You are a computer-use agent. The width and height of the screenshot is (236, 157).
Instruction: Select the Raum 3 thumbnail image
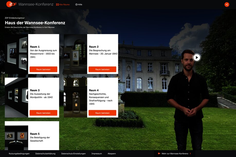point(16,97)
